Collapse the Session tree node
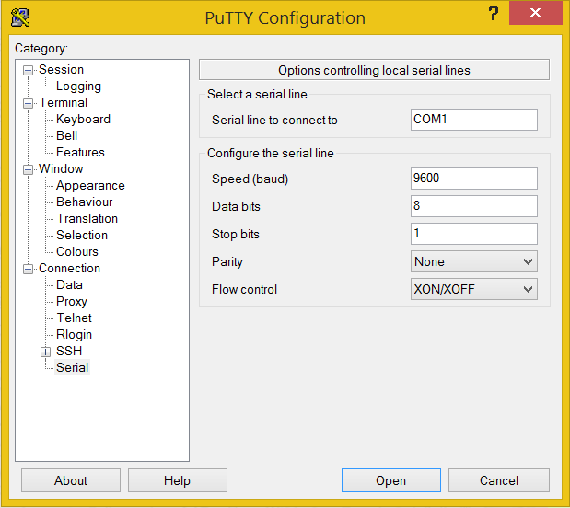Screen dimensions: 570x508 (29, 70)
